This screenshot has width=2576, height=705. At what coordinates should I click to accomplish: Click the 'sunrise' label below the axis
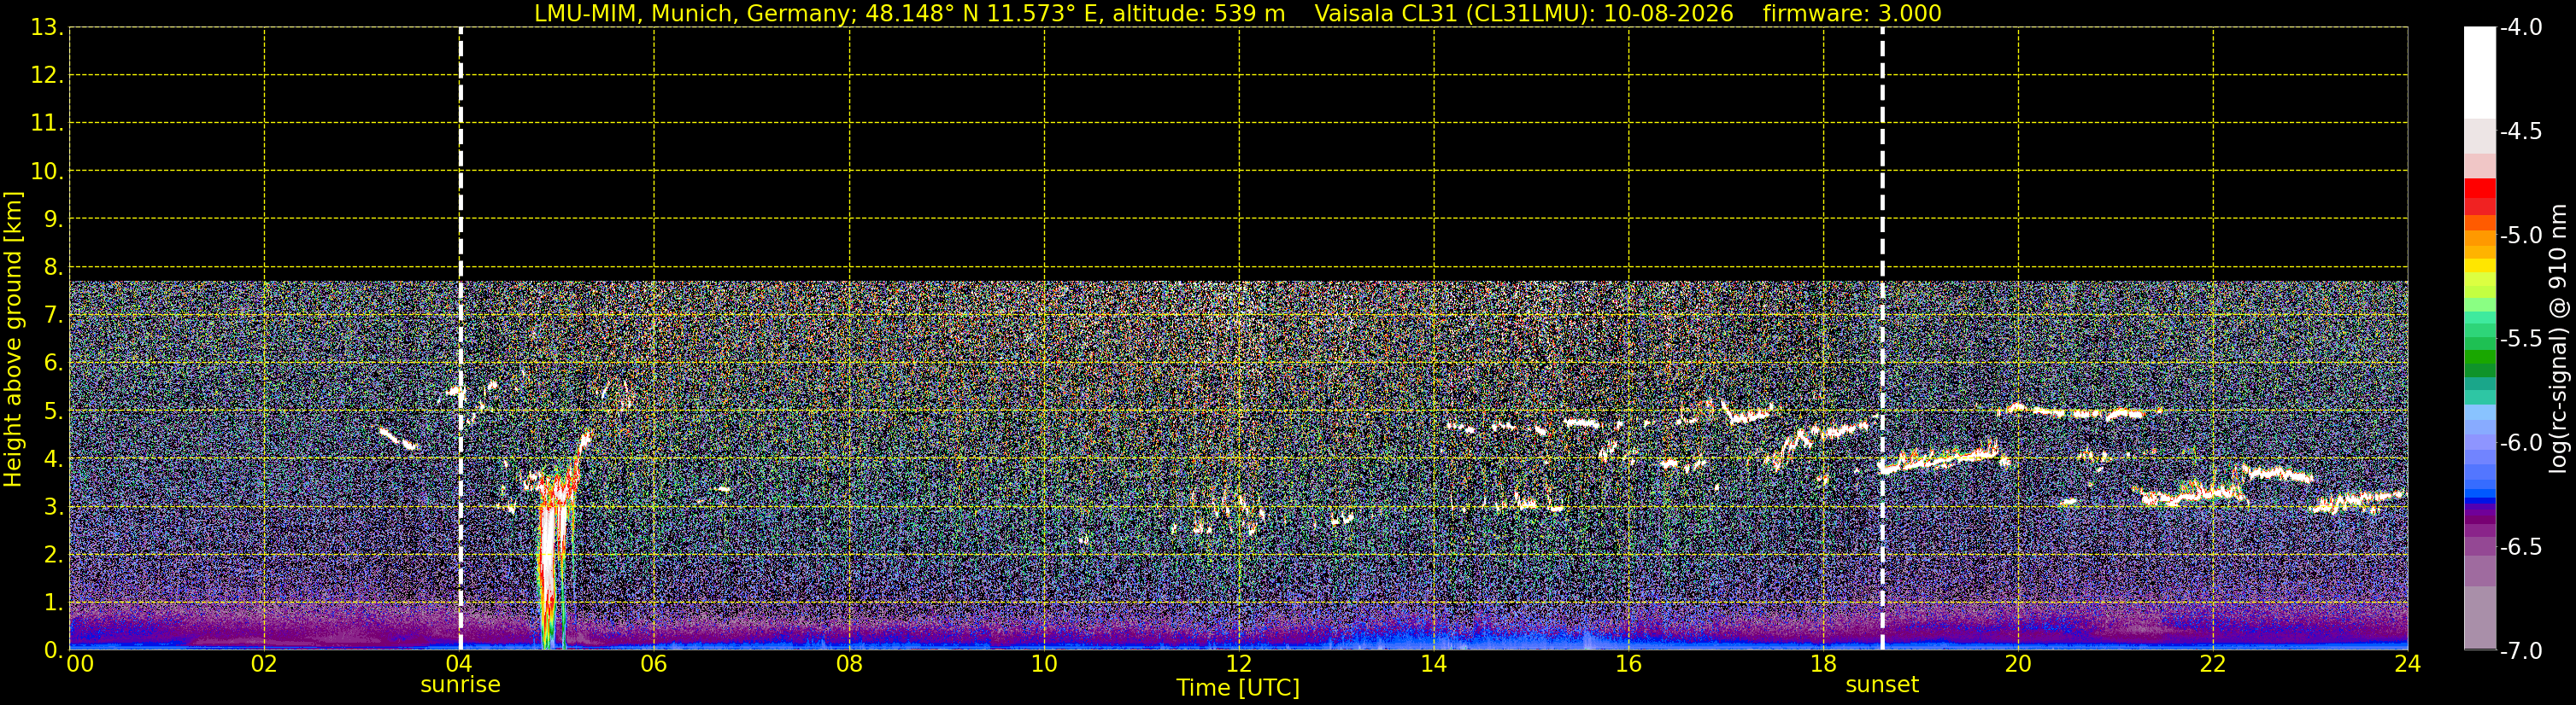point(460,685)
